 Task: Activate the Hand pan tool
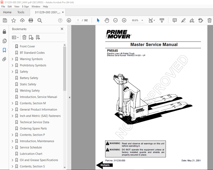pos(107,20)
